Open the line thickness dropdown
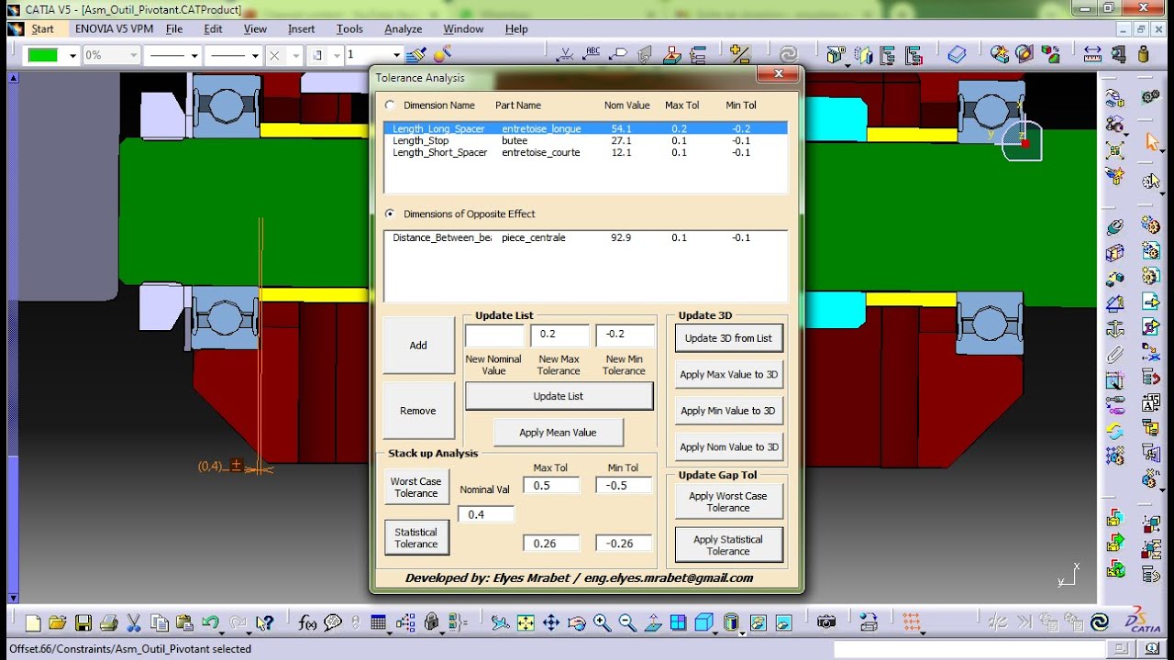Screen dimensions: 1174x660 point(194,55)
